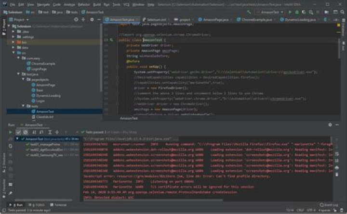Viewport: 347px width, 214px height.
Task: Open Search Everywhere magnifier icon
Action: click(342, 12)
